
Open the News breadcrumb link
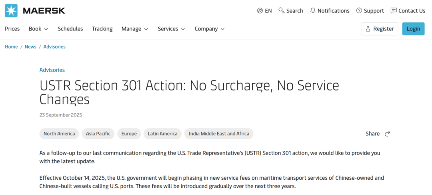pyautogui.click(x=30, y=47)
